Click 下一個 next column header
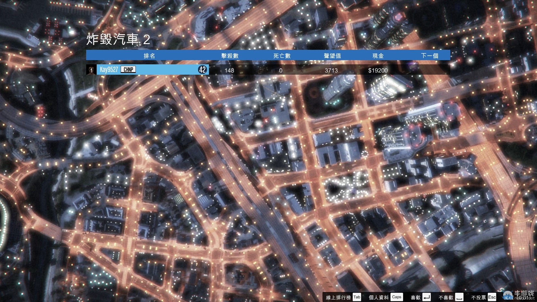537x302 pixels. point(429,56)
